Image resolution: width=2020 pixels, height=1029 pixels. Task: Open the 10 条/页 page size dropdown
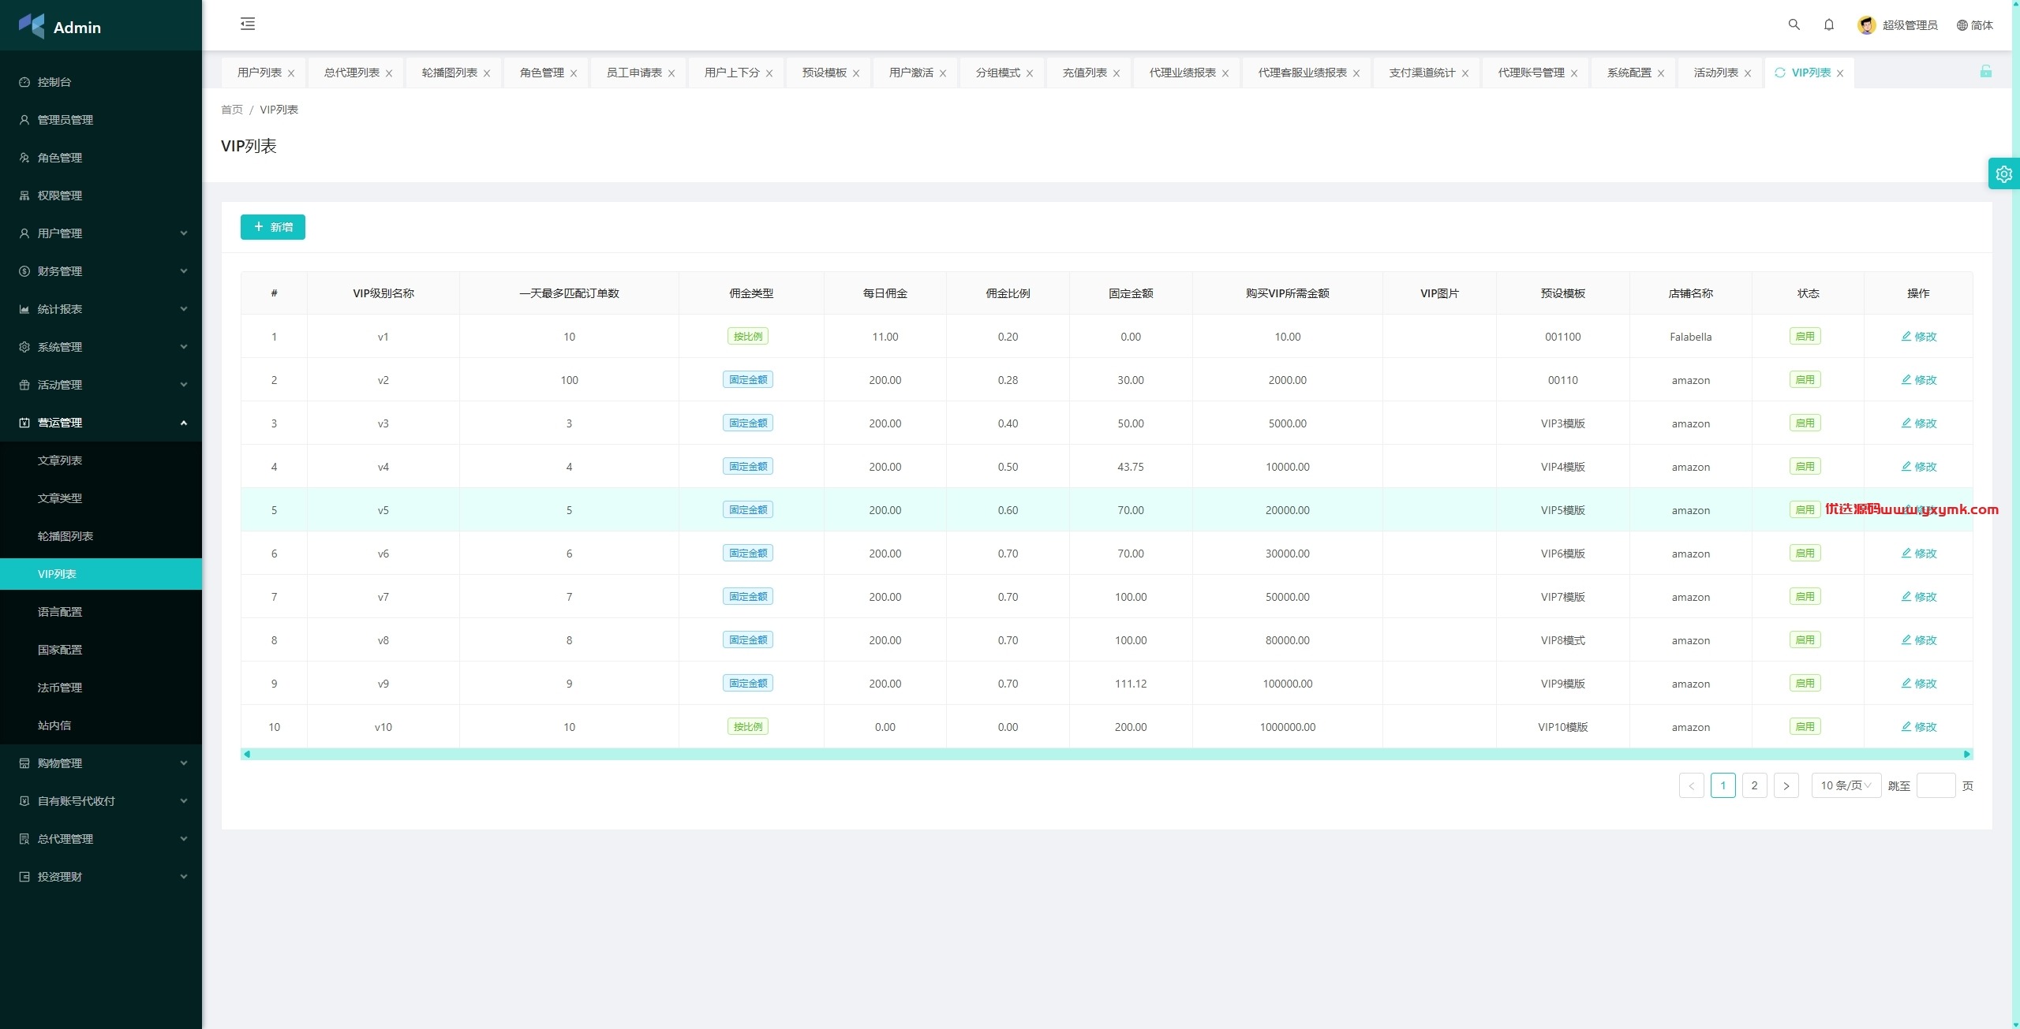click(1846, 785)
